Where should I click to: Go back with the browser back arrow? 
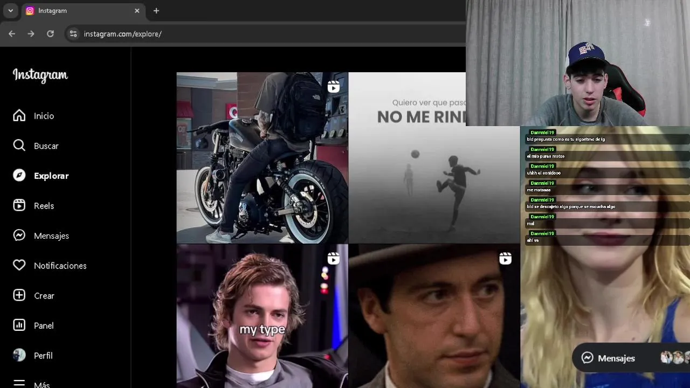click(x=12, y=33)
